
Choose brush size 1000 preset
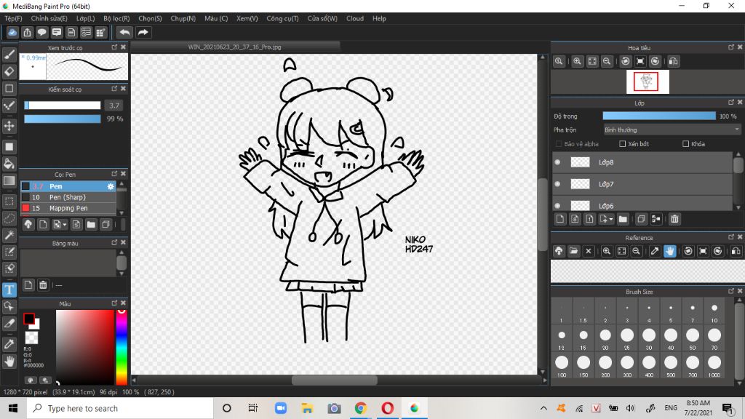pyautogui.click(x=714, y=366)
